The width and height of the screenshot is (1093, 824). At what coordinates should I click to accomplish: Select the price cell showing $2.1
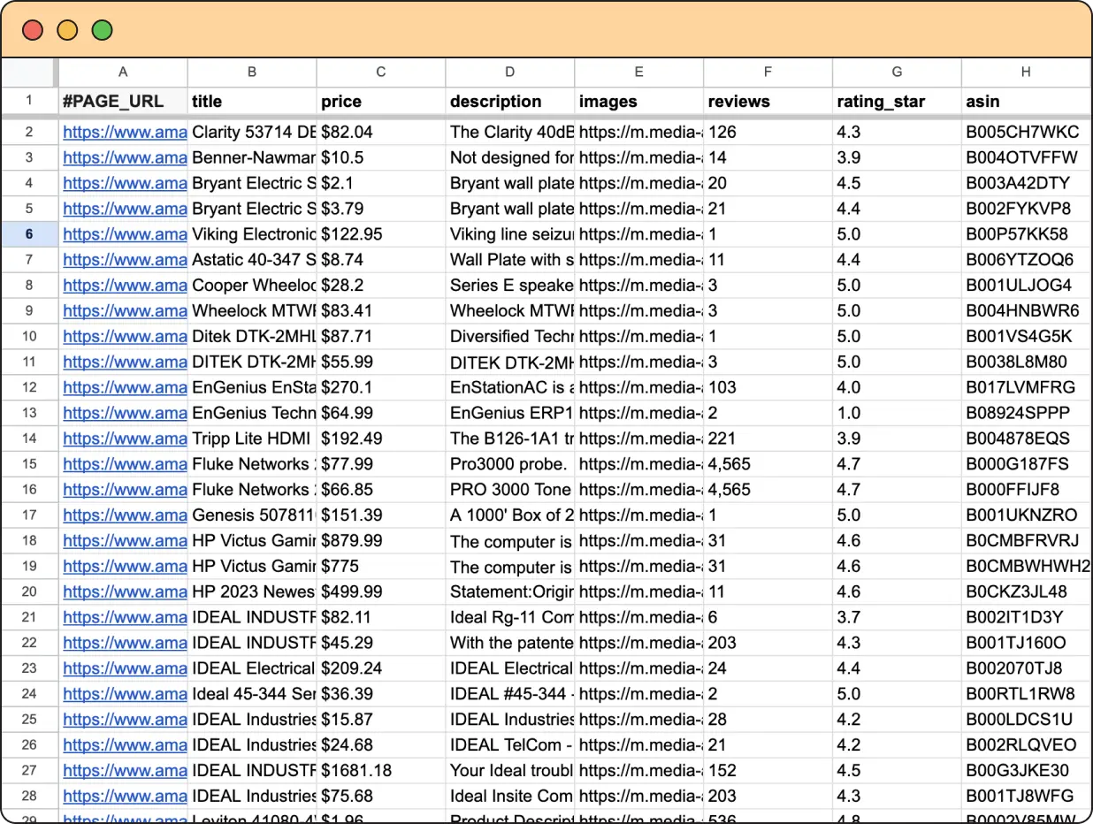pyautogui.click(x=380, y=183)
